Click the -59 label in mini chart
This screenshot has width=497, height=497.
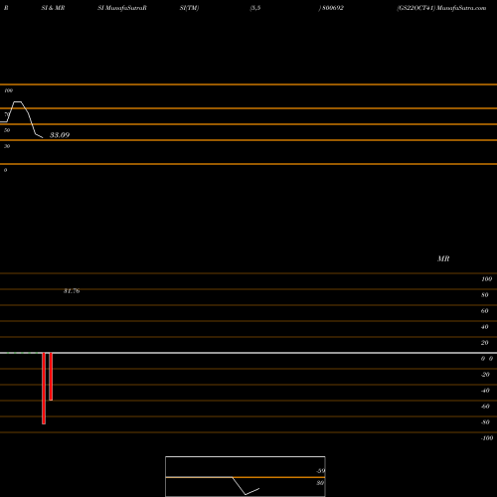pyautogui.click(x=320, y=471)
